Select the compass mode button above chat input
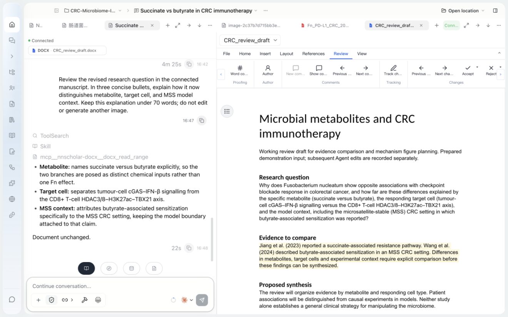Viewport: 508px width, 317px height. coord(109,269)
